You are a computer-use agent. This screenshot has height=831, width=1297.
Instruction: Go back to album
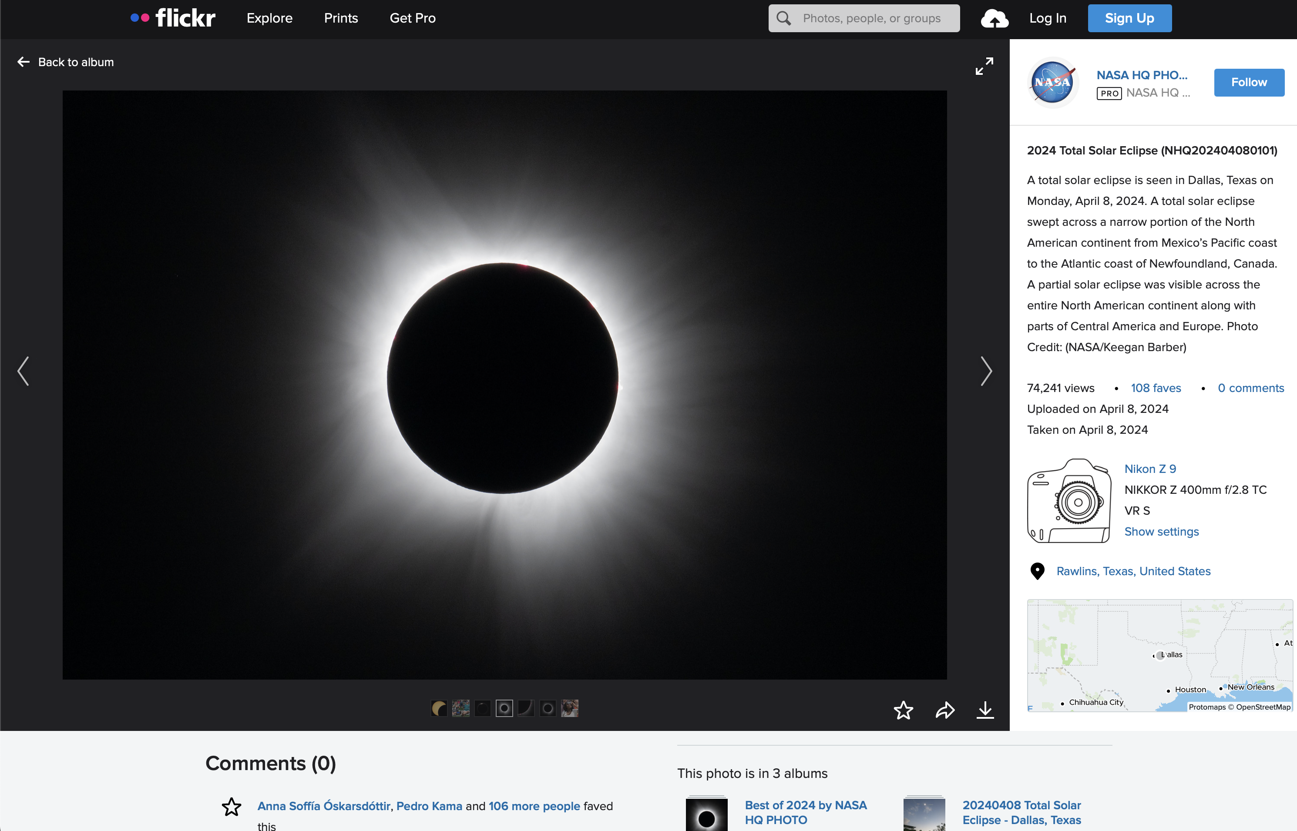coord(66,62)
